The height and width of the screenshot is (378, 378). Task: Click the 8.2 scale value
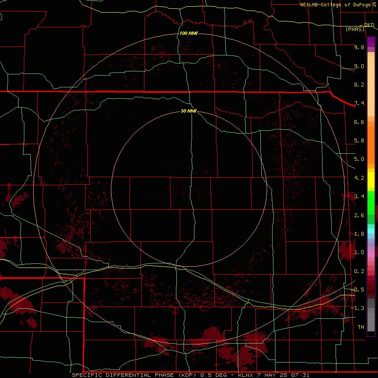359,84
